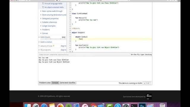The width and height of the screenshot is (190, 107).
Task: Click Kotlin Koans progress bar
Action: [53, 39]
